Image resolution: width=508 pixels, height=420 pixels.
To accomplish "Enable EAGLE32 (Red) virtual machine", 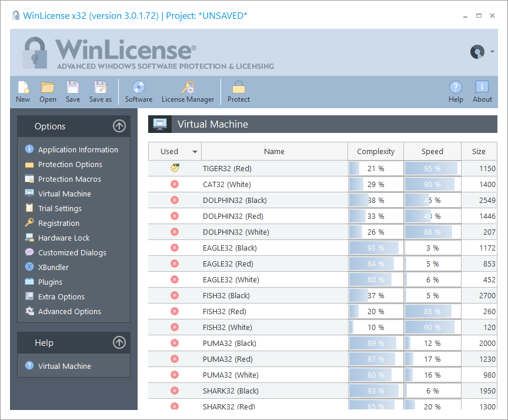I will (x=175, y=264).
